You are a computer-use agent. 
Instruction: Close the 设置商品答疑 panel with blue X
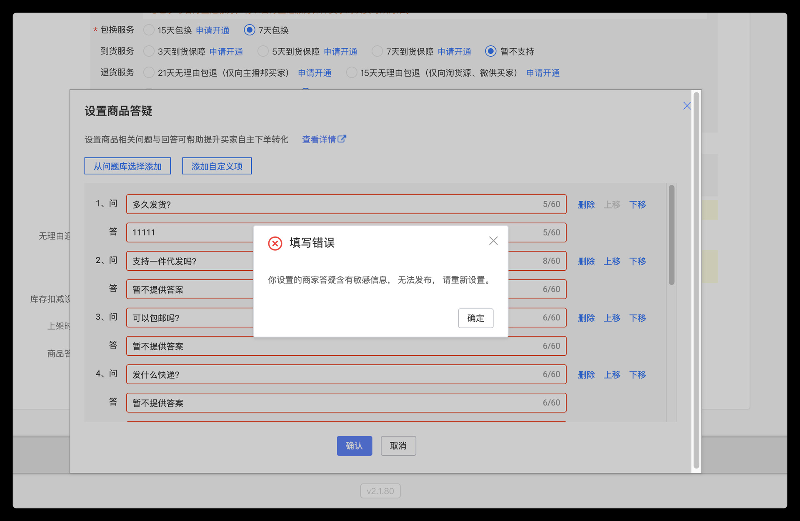point(687,106)
